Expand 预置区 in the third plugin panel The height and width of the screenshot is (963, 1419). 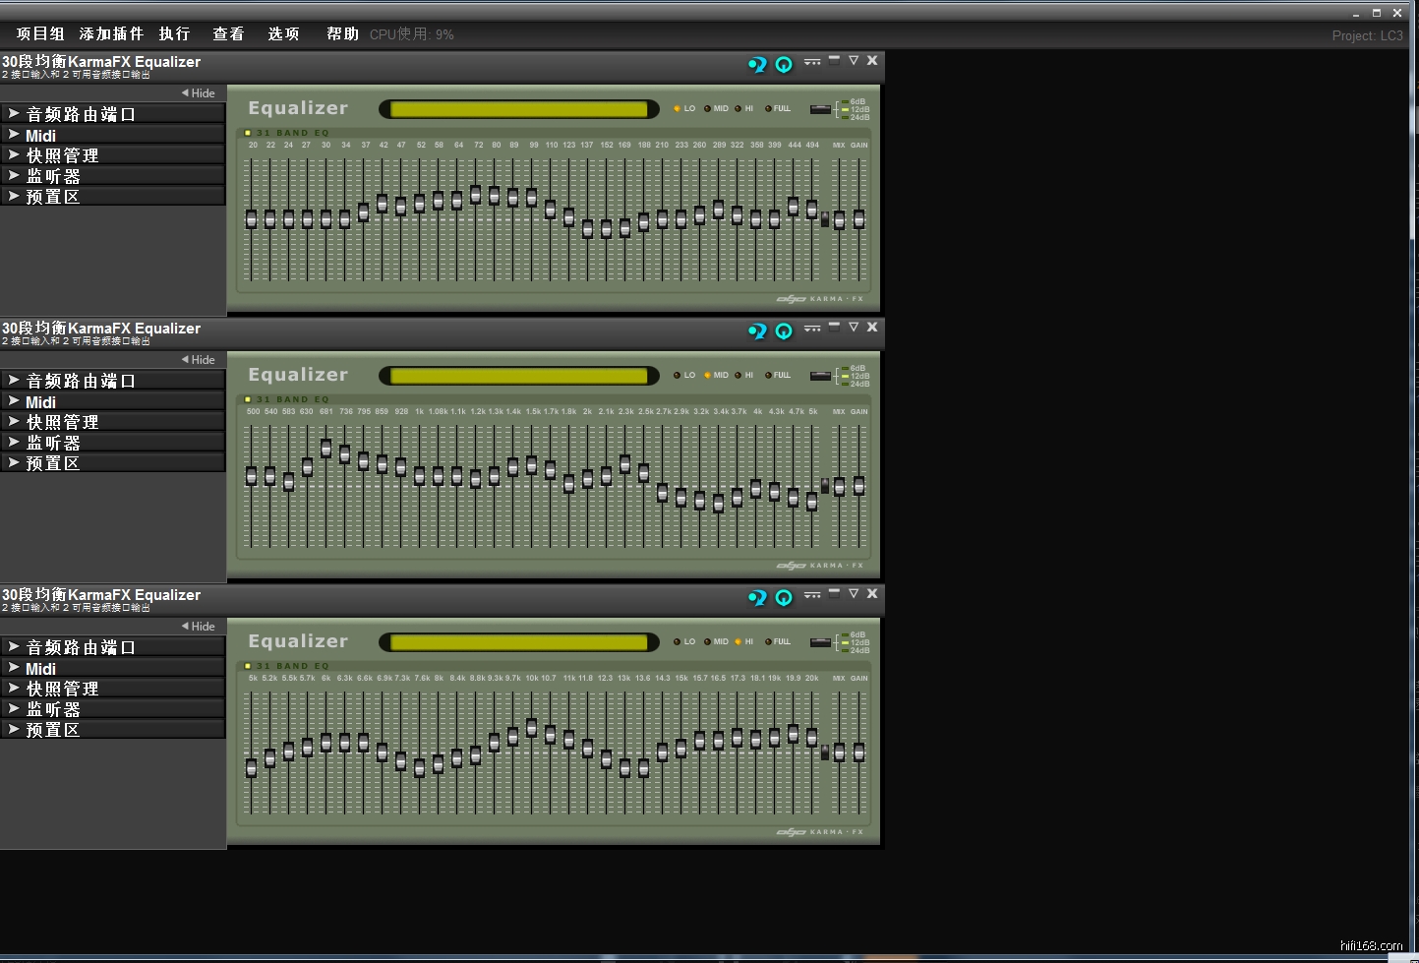click(52, 730)
